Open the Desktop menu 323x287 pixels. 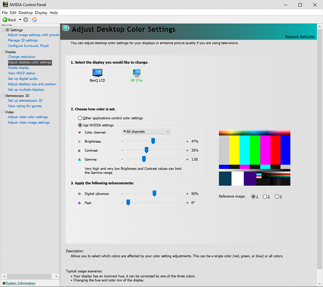(26, 13)
